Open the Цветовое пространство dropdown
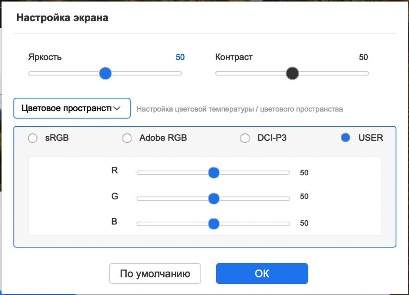The height and width of the screenshot is (295, 409). pos(72,108)
